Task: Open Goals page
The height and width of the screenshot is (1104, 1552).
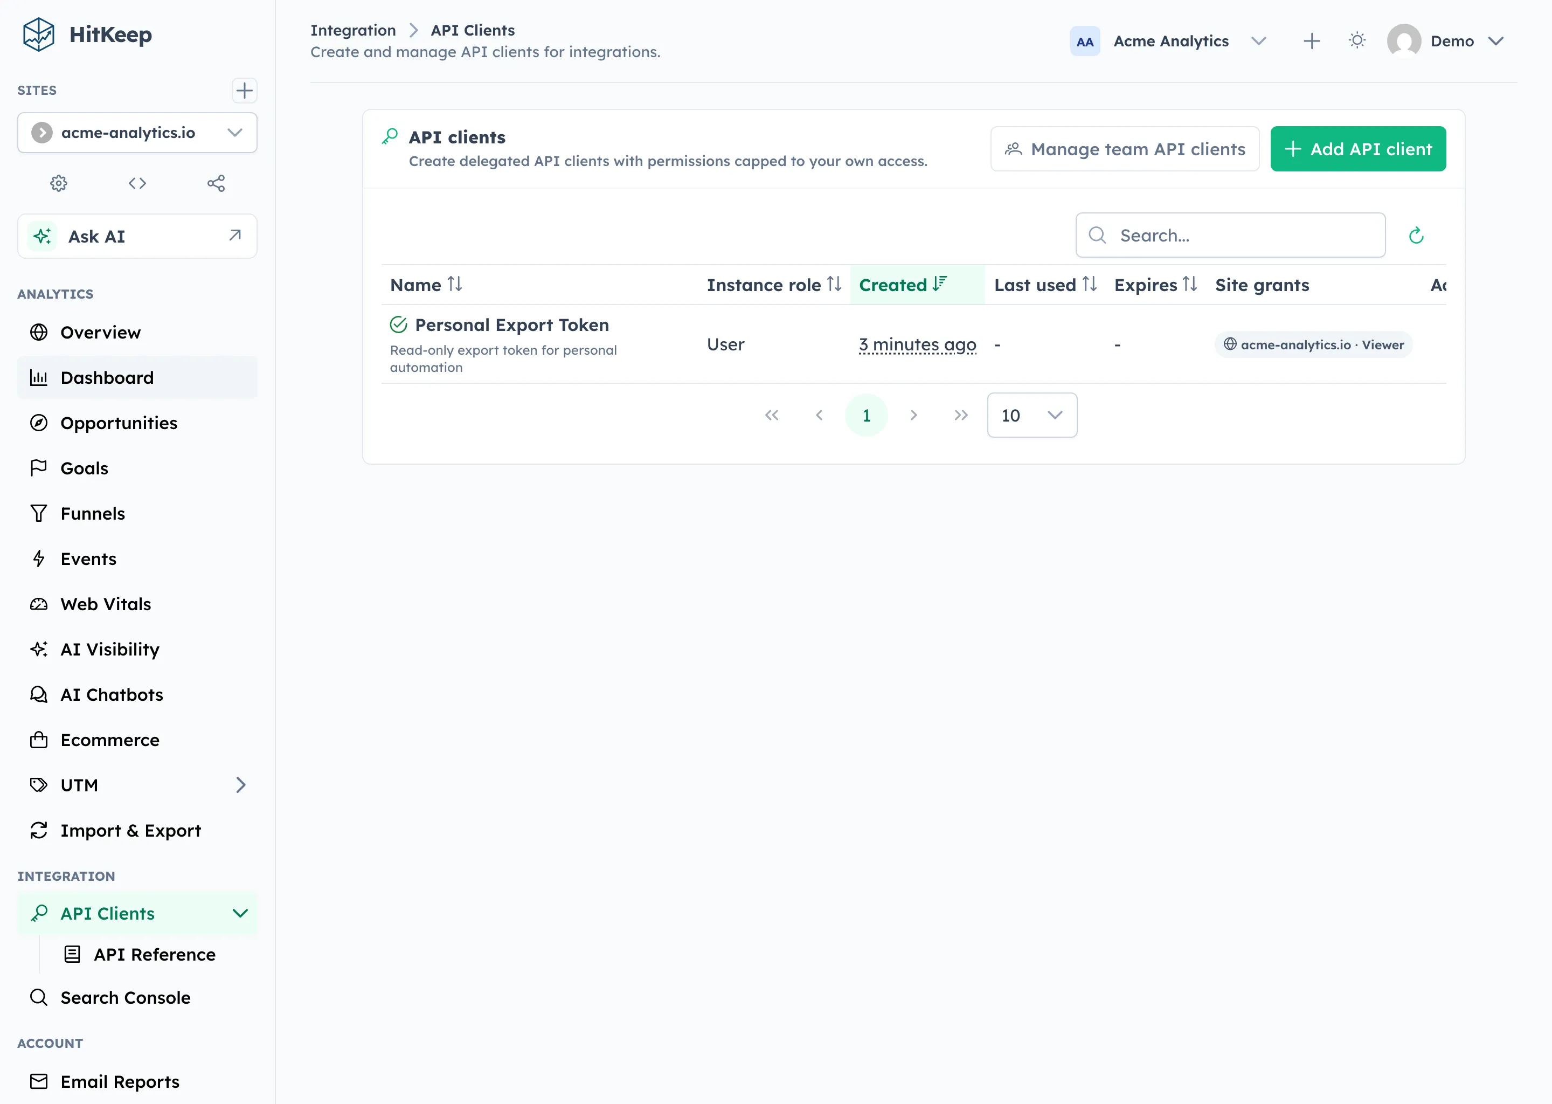Action: (x=137, y=468)
